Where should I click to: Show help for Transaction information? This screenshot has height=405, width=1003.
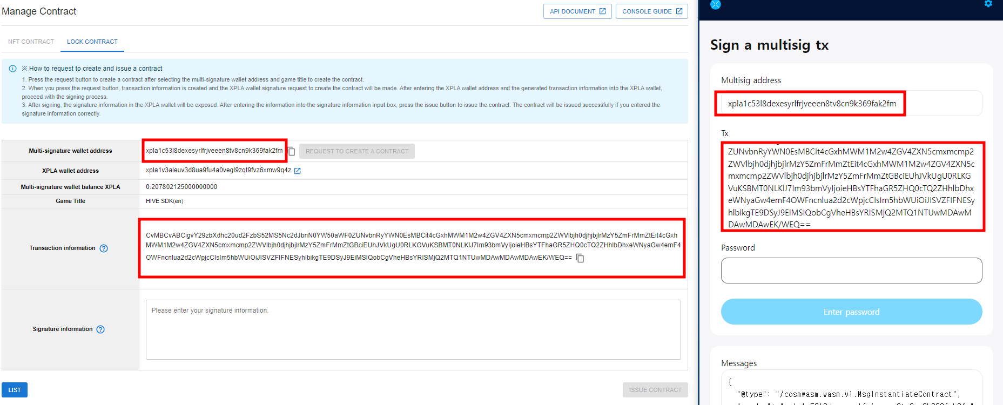tap(104, 248)
